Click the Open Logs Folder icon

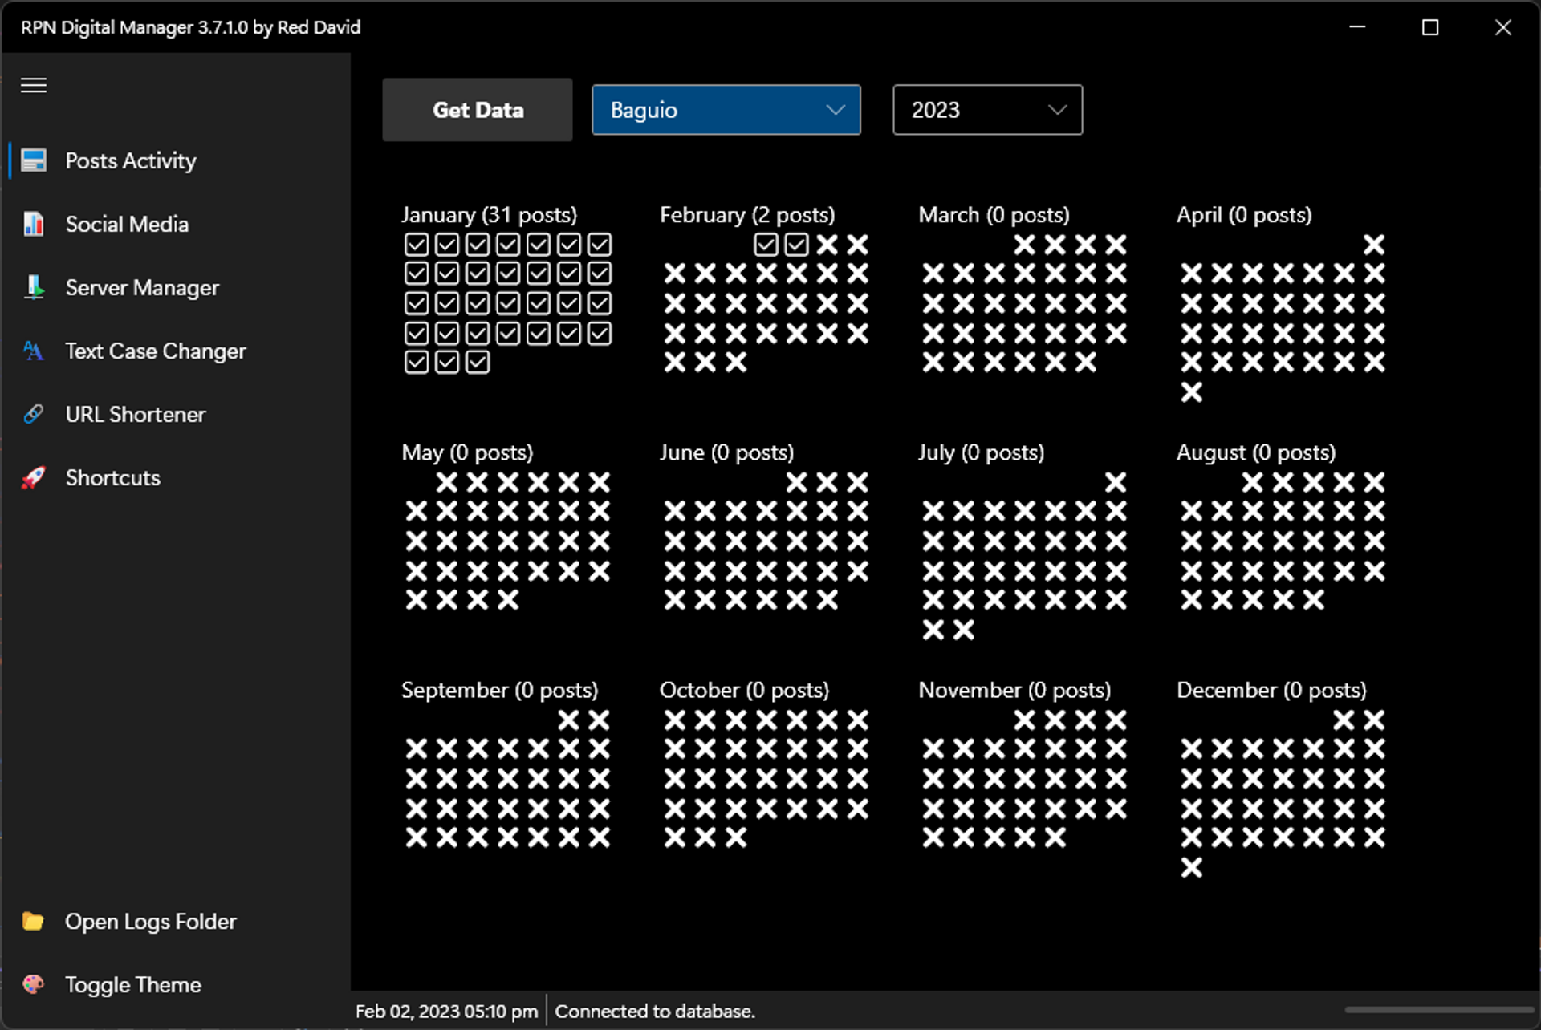(34, 921)
